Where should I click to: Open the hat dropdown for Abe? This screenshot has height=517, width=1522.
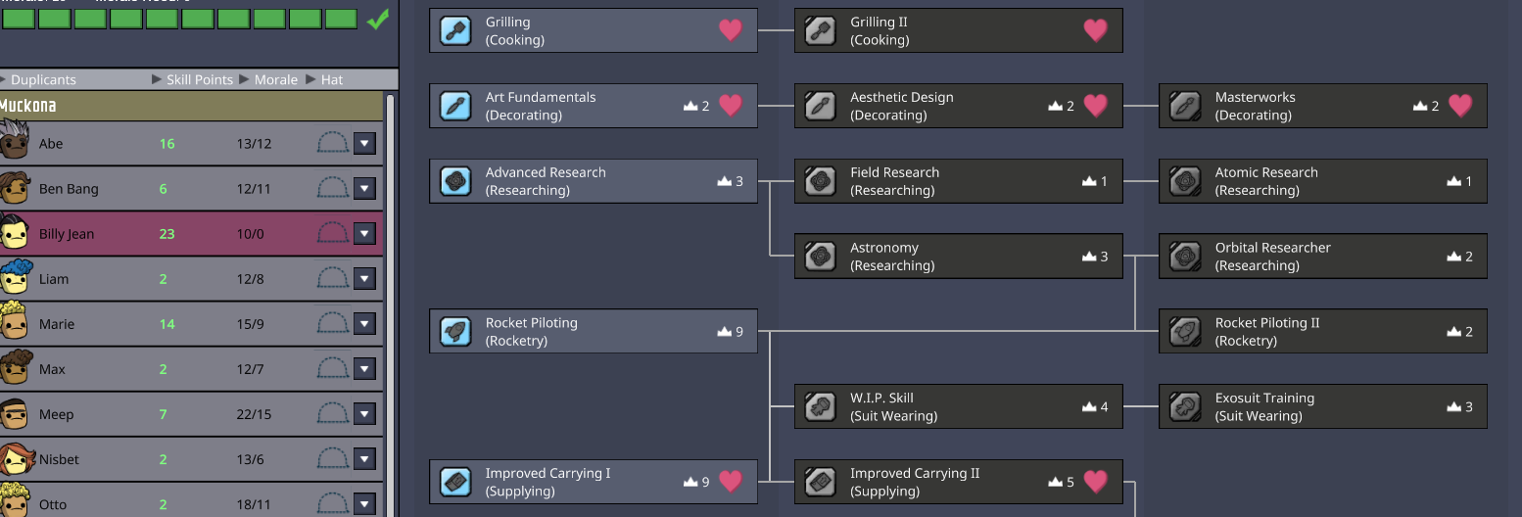pos(364,144)
